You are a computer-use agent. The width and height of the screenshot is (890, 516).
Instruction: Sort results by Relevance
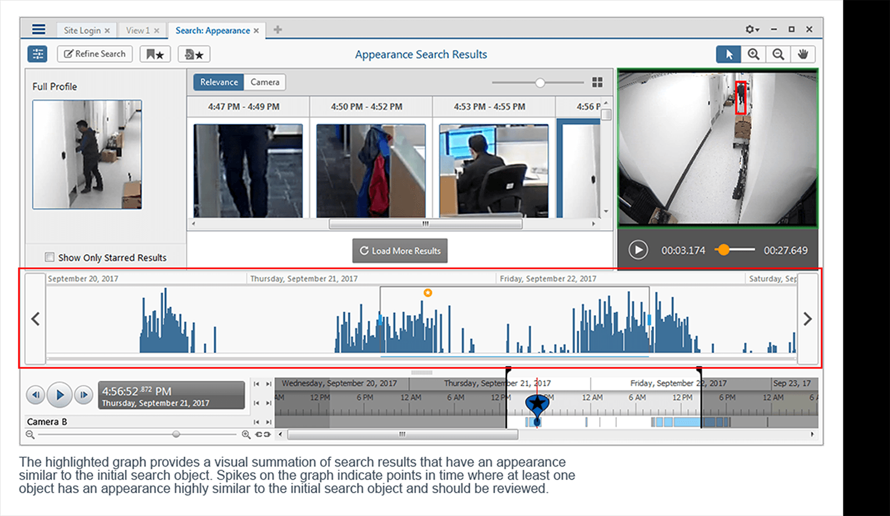[219, 82]
